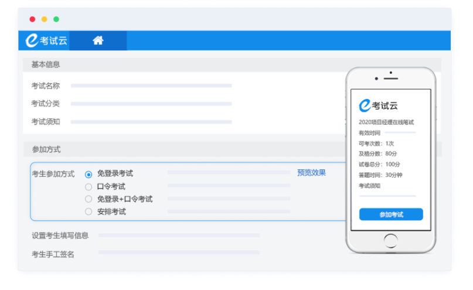The width and height of the screenshot is (473, 290).
Task: Click the red close window dot
Action: (32, 19)
